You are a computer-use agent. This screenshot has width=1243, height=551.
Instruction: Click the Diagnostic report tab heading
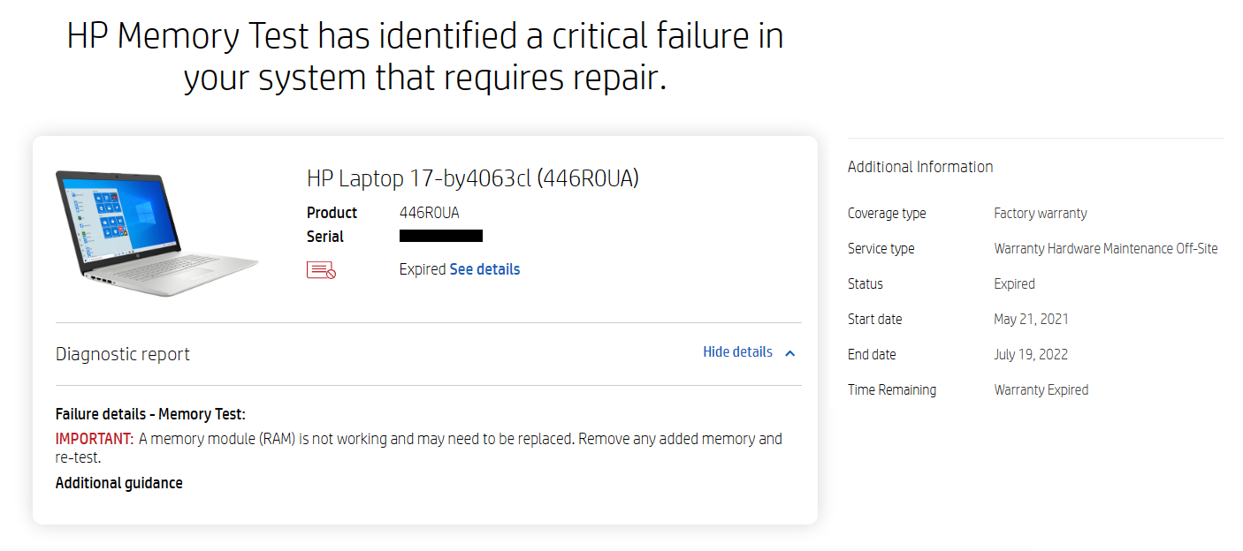(x=122, y=353)
